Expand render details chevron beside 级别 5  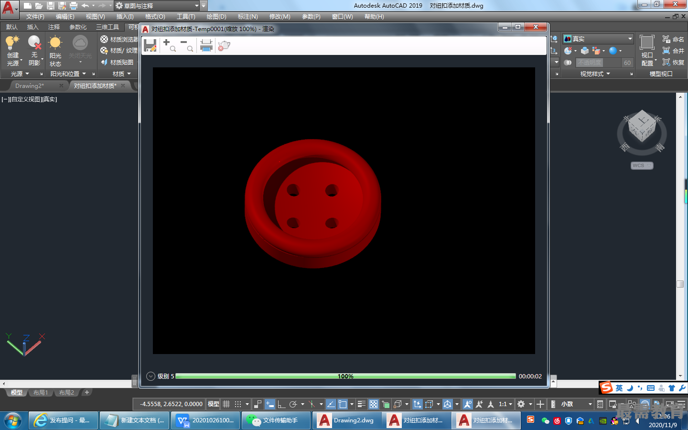150,376
